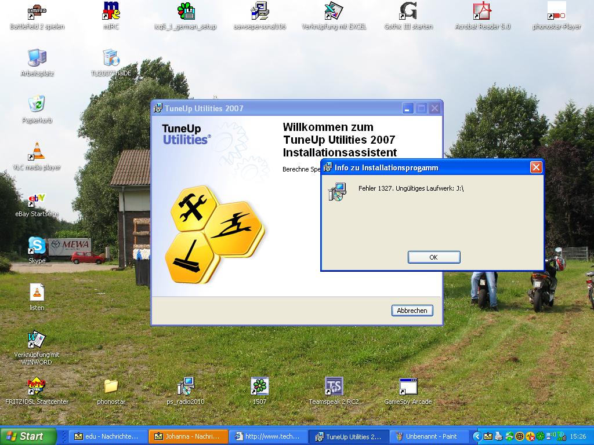The height and width of the screenshot is (445, 594).
Task: Open the Windows Start menu
Action: pyautogui.click(x=28, y=436)
